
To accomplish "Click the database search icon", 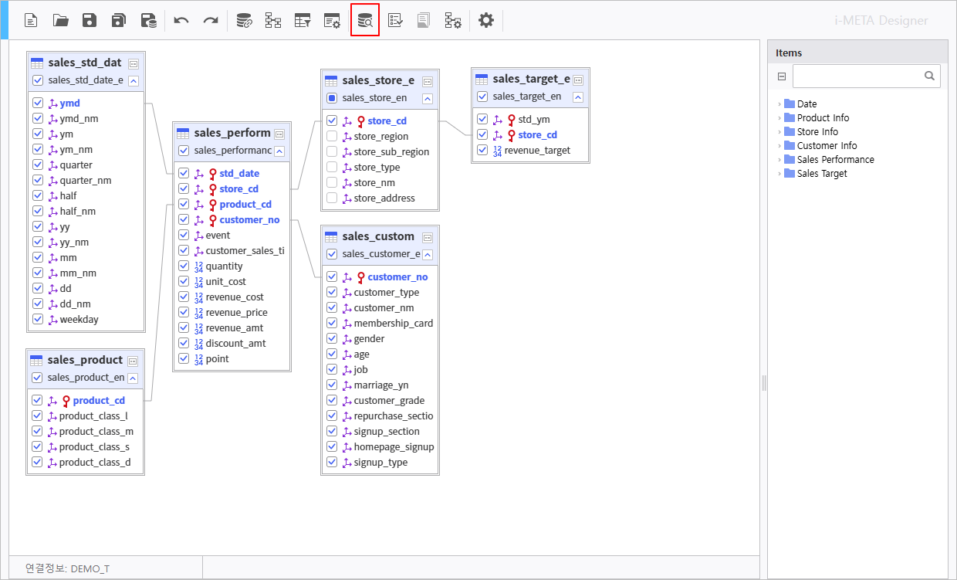I will coord(365,21).
